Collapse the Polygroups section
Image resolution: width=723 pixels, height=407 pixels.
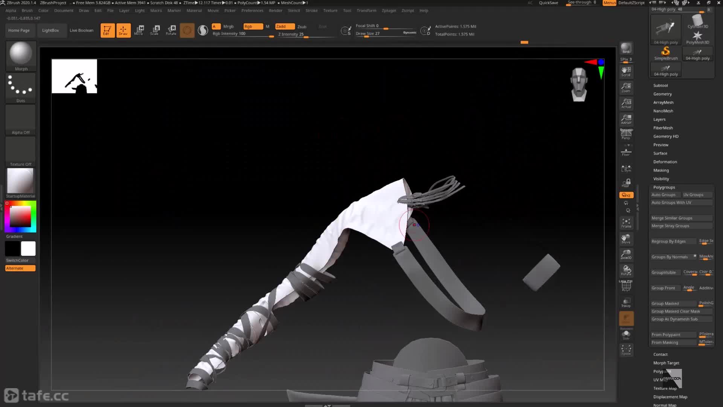tap(664, 187)
